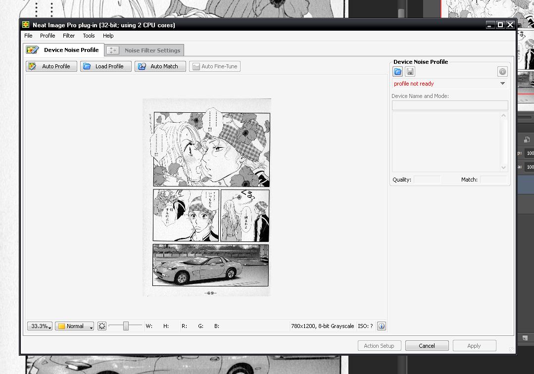Image resolution: width=534 pixels, height=374 pixels.
Task: Maximize the Neat Image window
Action: 500,25
